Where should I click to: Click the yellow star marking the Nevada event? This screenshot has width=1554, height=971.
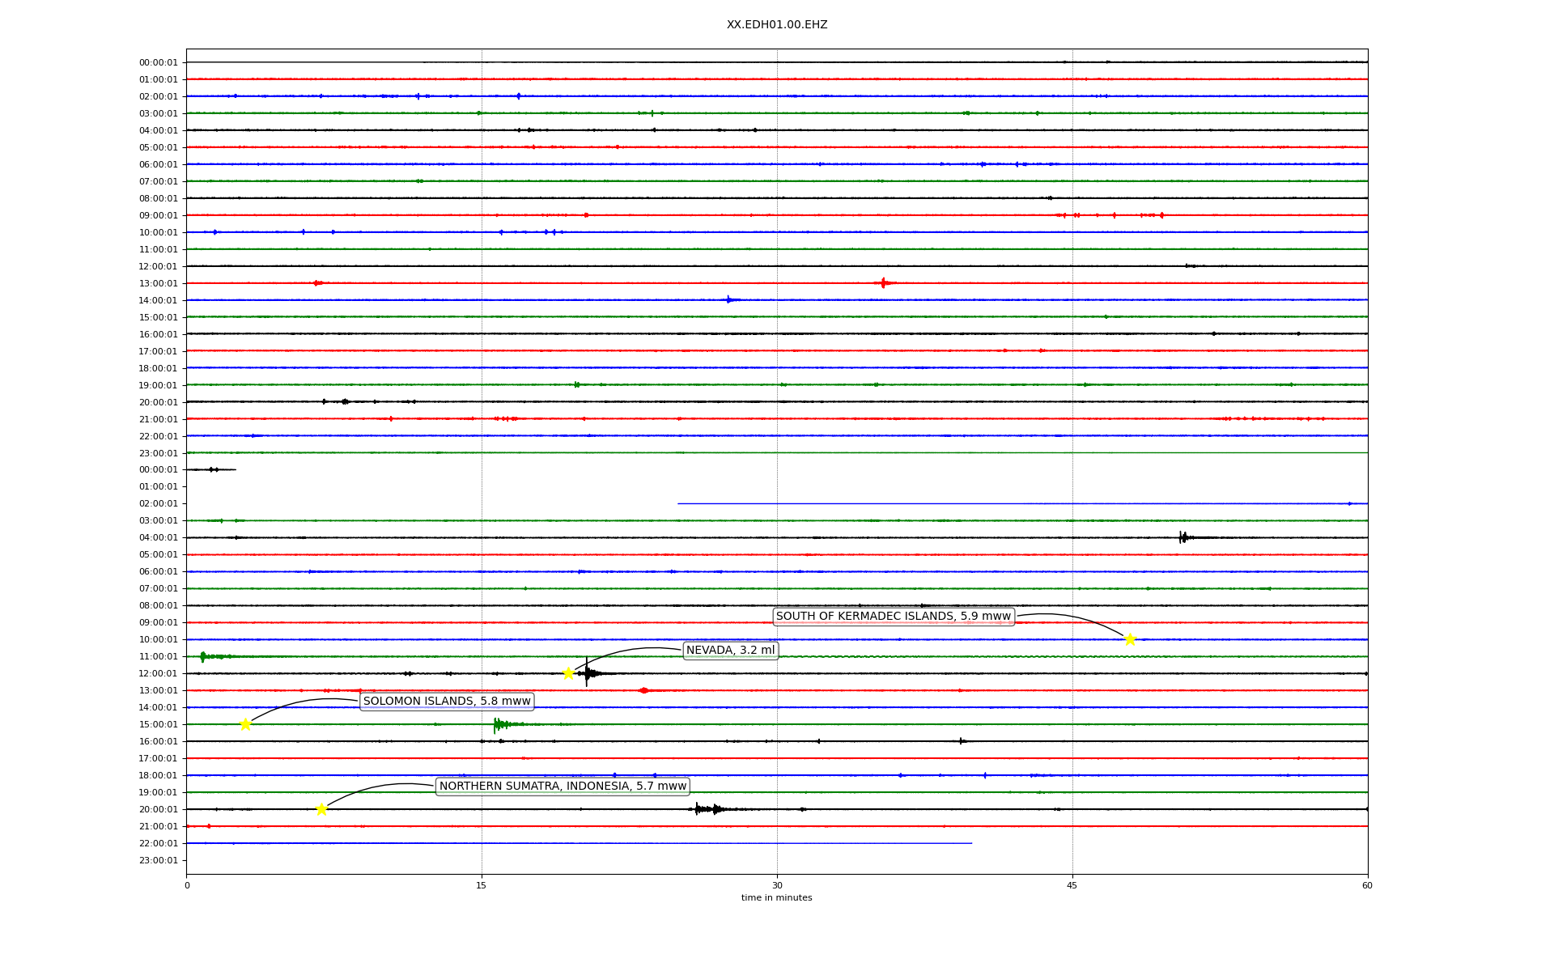pyautogui.click(x=568, y=673)
